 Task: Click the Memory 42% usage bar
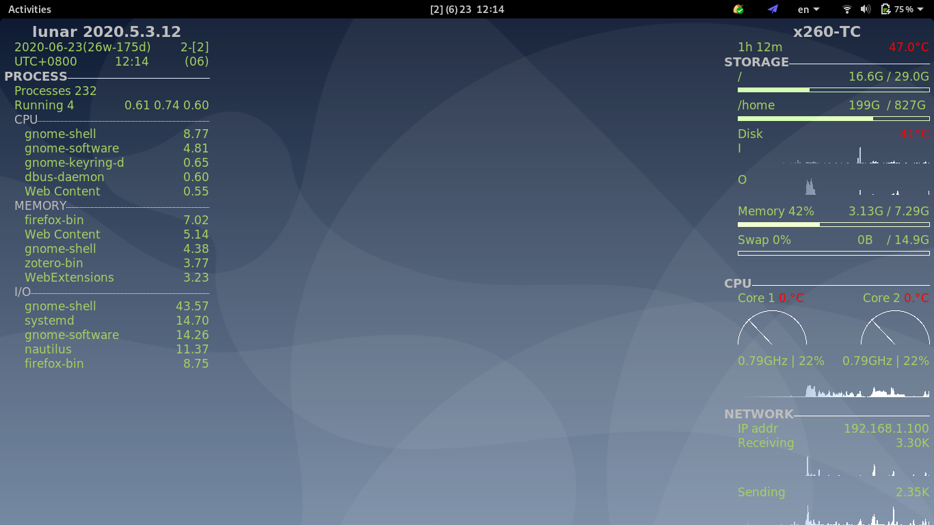(833, 224)
